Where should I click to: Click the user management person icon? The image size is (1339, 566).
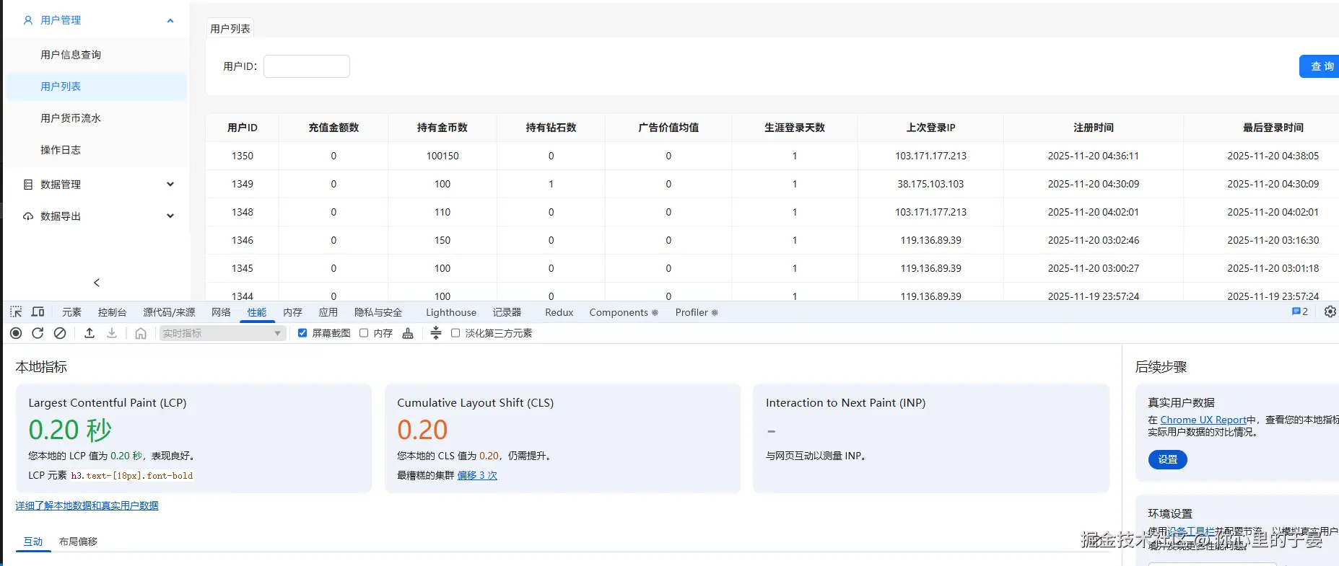pos(28,20)
